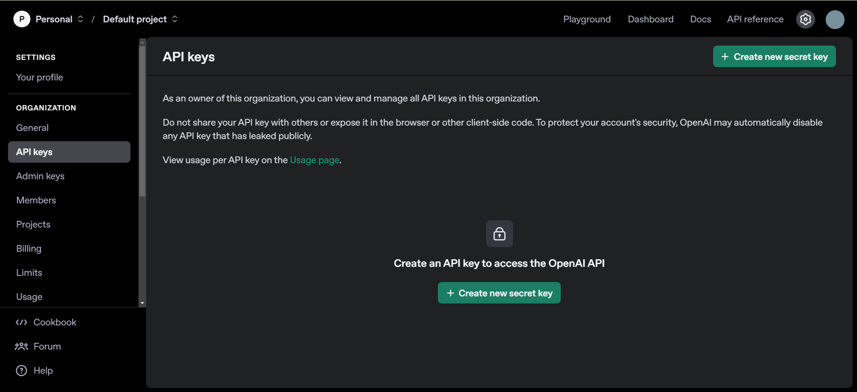Click the lock icon in the empty state
The width and height of the screenshot is (857, 392).
(x=499, y=234)
